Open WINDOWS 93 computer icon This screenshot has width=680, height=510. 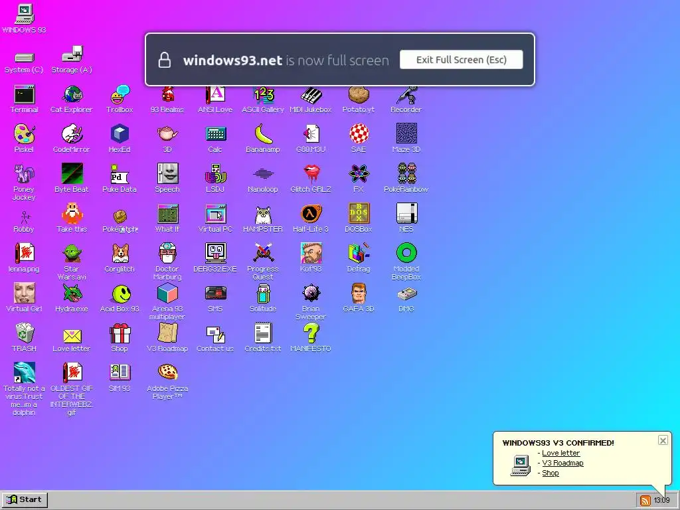click(x=25, y=15)
